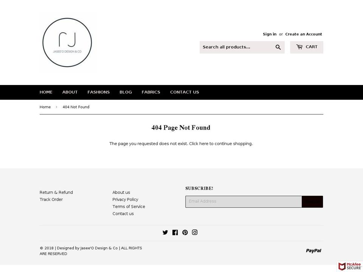Open the Twitter social icon
The width and height of the screenshot is (363, 272).
click(x=165, y=232)
